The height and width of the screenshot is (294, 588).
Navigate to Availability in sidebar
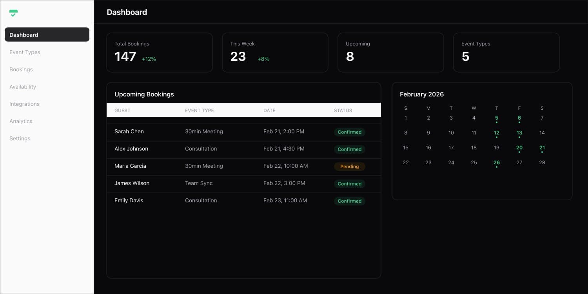click(23, 87)
